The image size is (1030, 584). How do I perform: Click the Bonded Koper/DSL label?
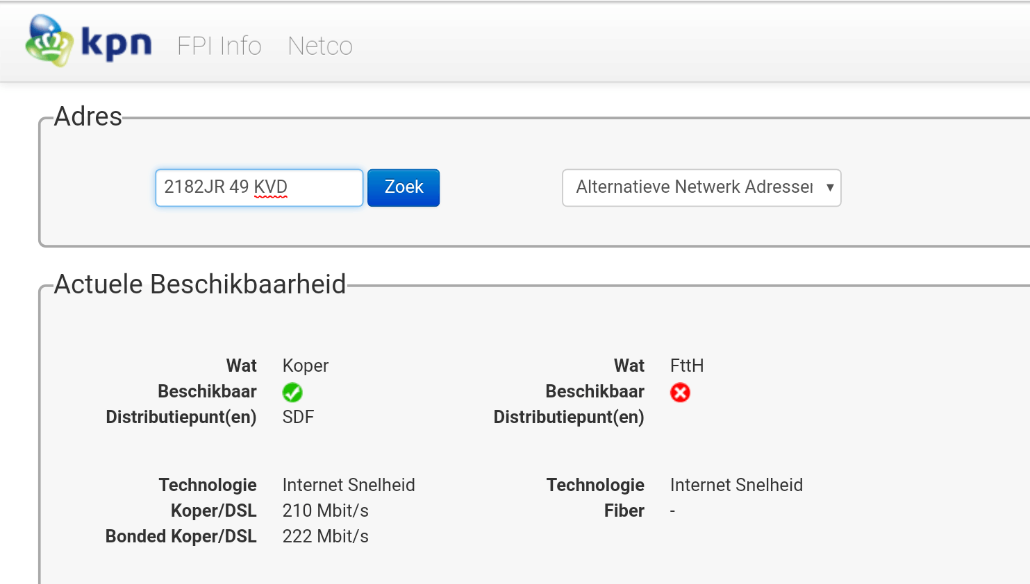(181, 536)
